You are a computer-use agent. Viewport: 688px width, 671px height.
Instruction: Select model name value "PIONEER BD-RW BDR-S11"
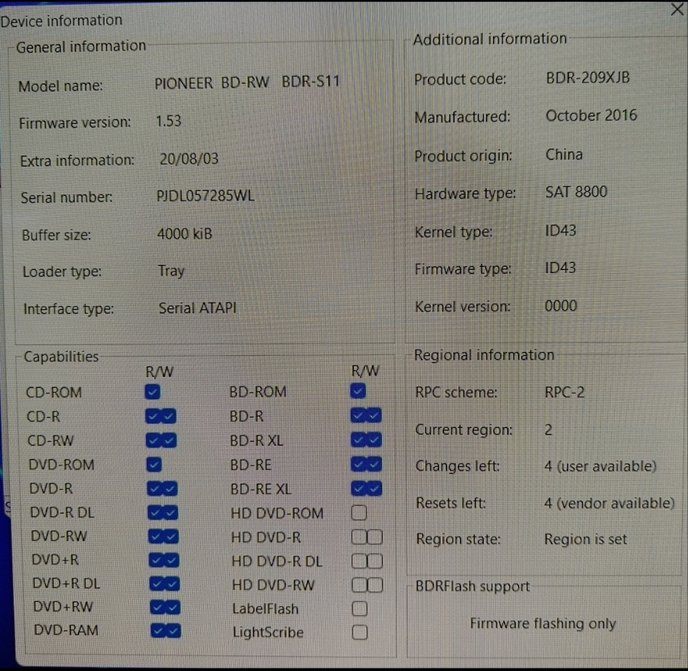click(x=247, y=82)
